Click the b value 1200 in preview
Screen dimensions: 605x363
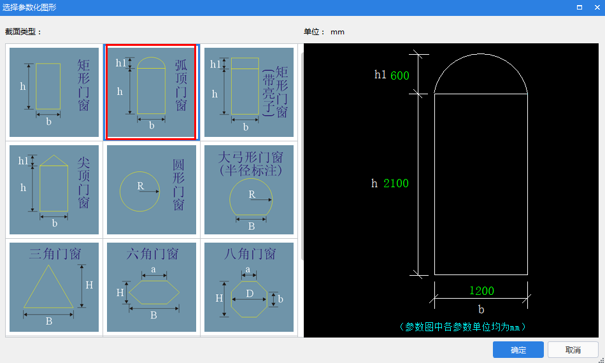(x=481, y=290)
